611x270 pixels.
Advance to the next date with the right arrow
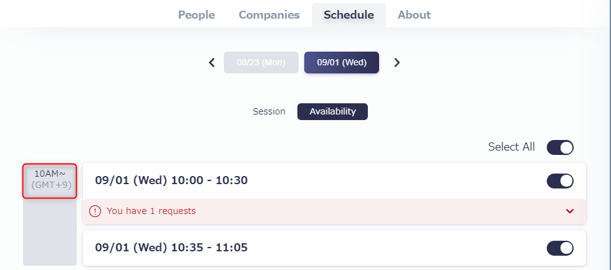pyautogui.click(x=397, y=62)
